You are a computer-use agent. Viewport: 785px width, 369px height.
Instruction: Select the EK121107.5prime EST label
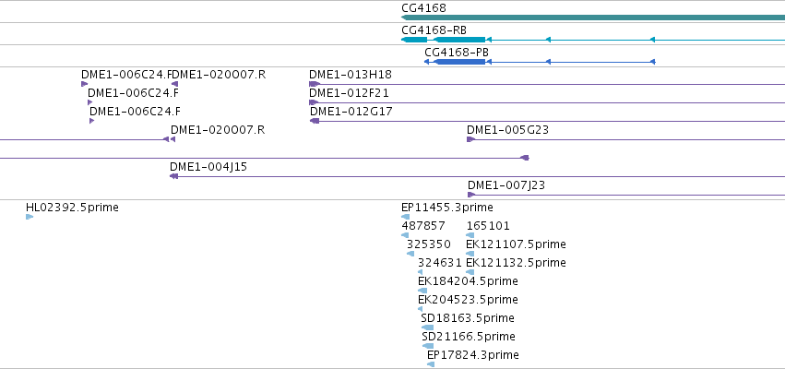[516, 244]
